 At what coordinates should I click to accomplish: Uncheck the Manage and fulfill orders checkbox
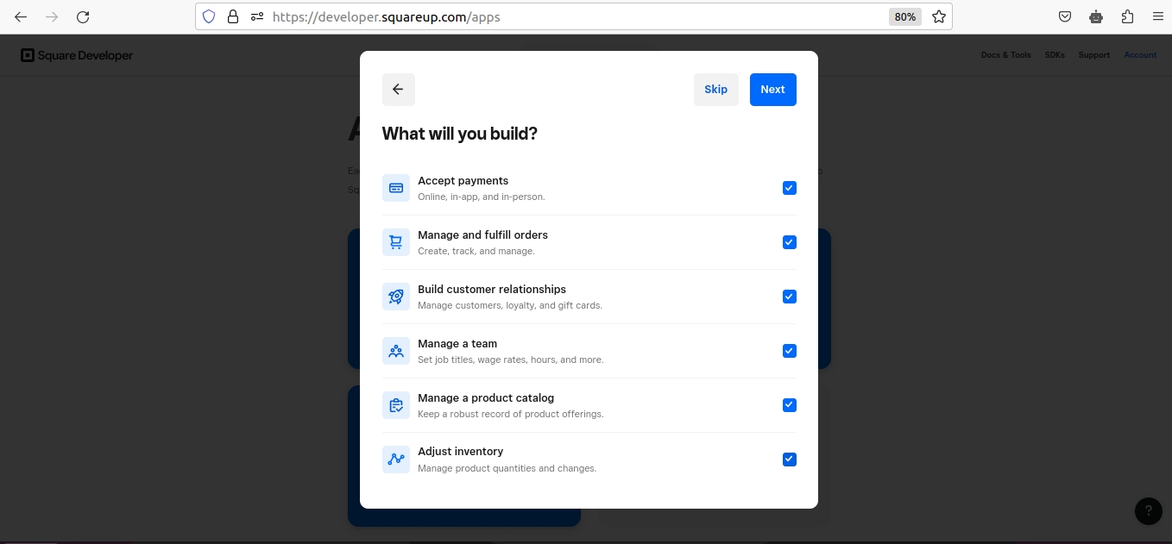pos(789,242)
